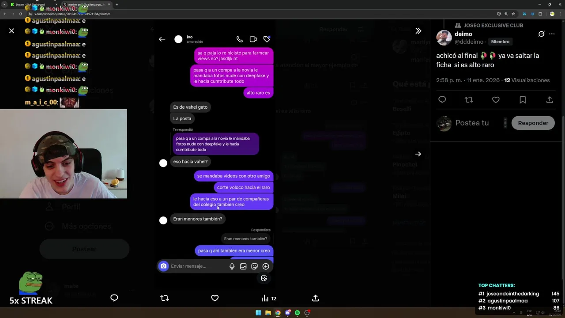Click the JOSEO EXCLUSIVE CLUB community link
The width and height of the screenshot is (565, 318).
coord(493,26)
